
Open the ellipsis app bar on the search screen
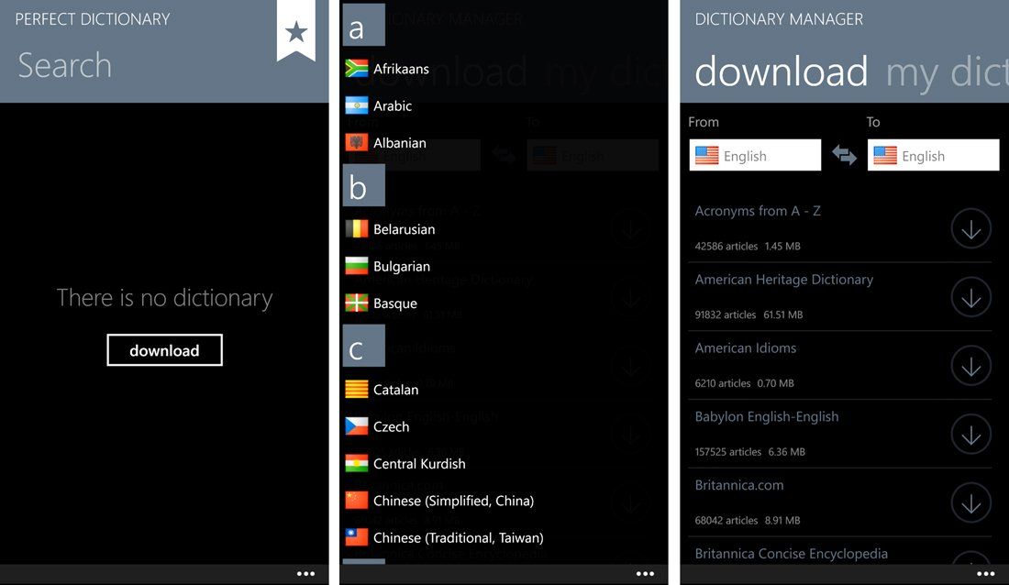[x=305, y=573]
